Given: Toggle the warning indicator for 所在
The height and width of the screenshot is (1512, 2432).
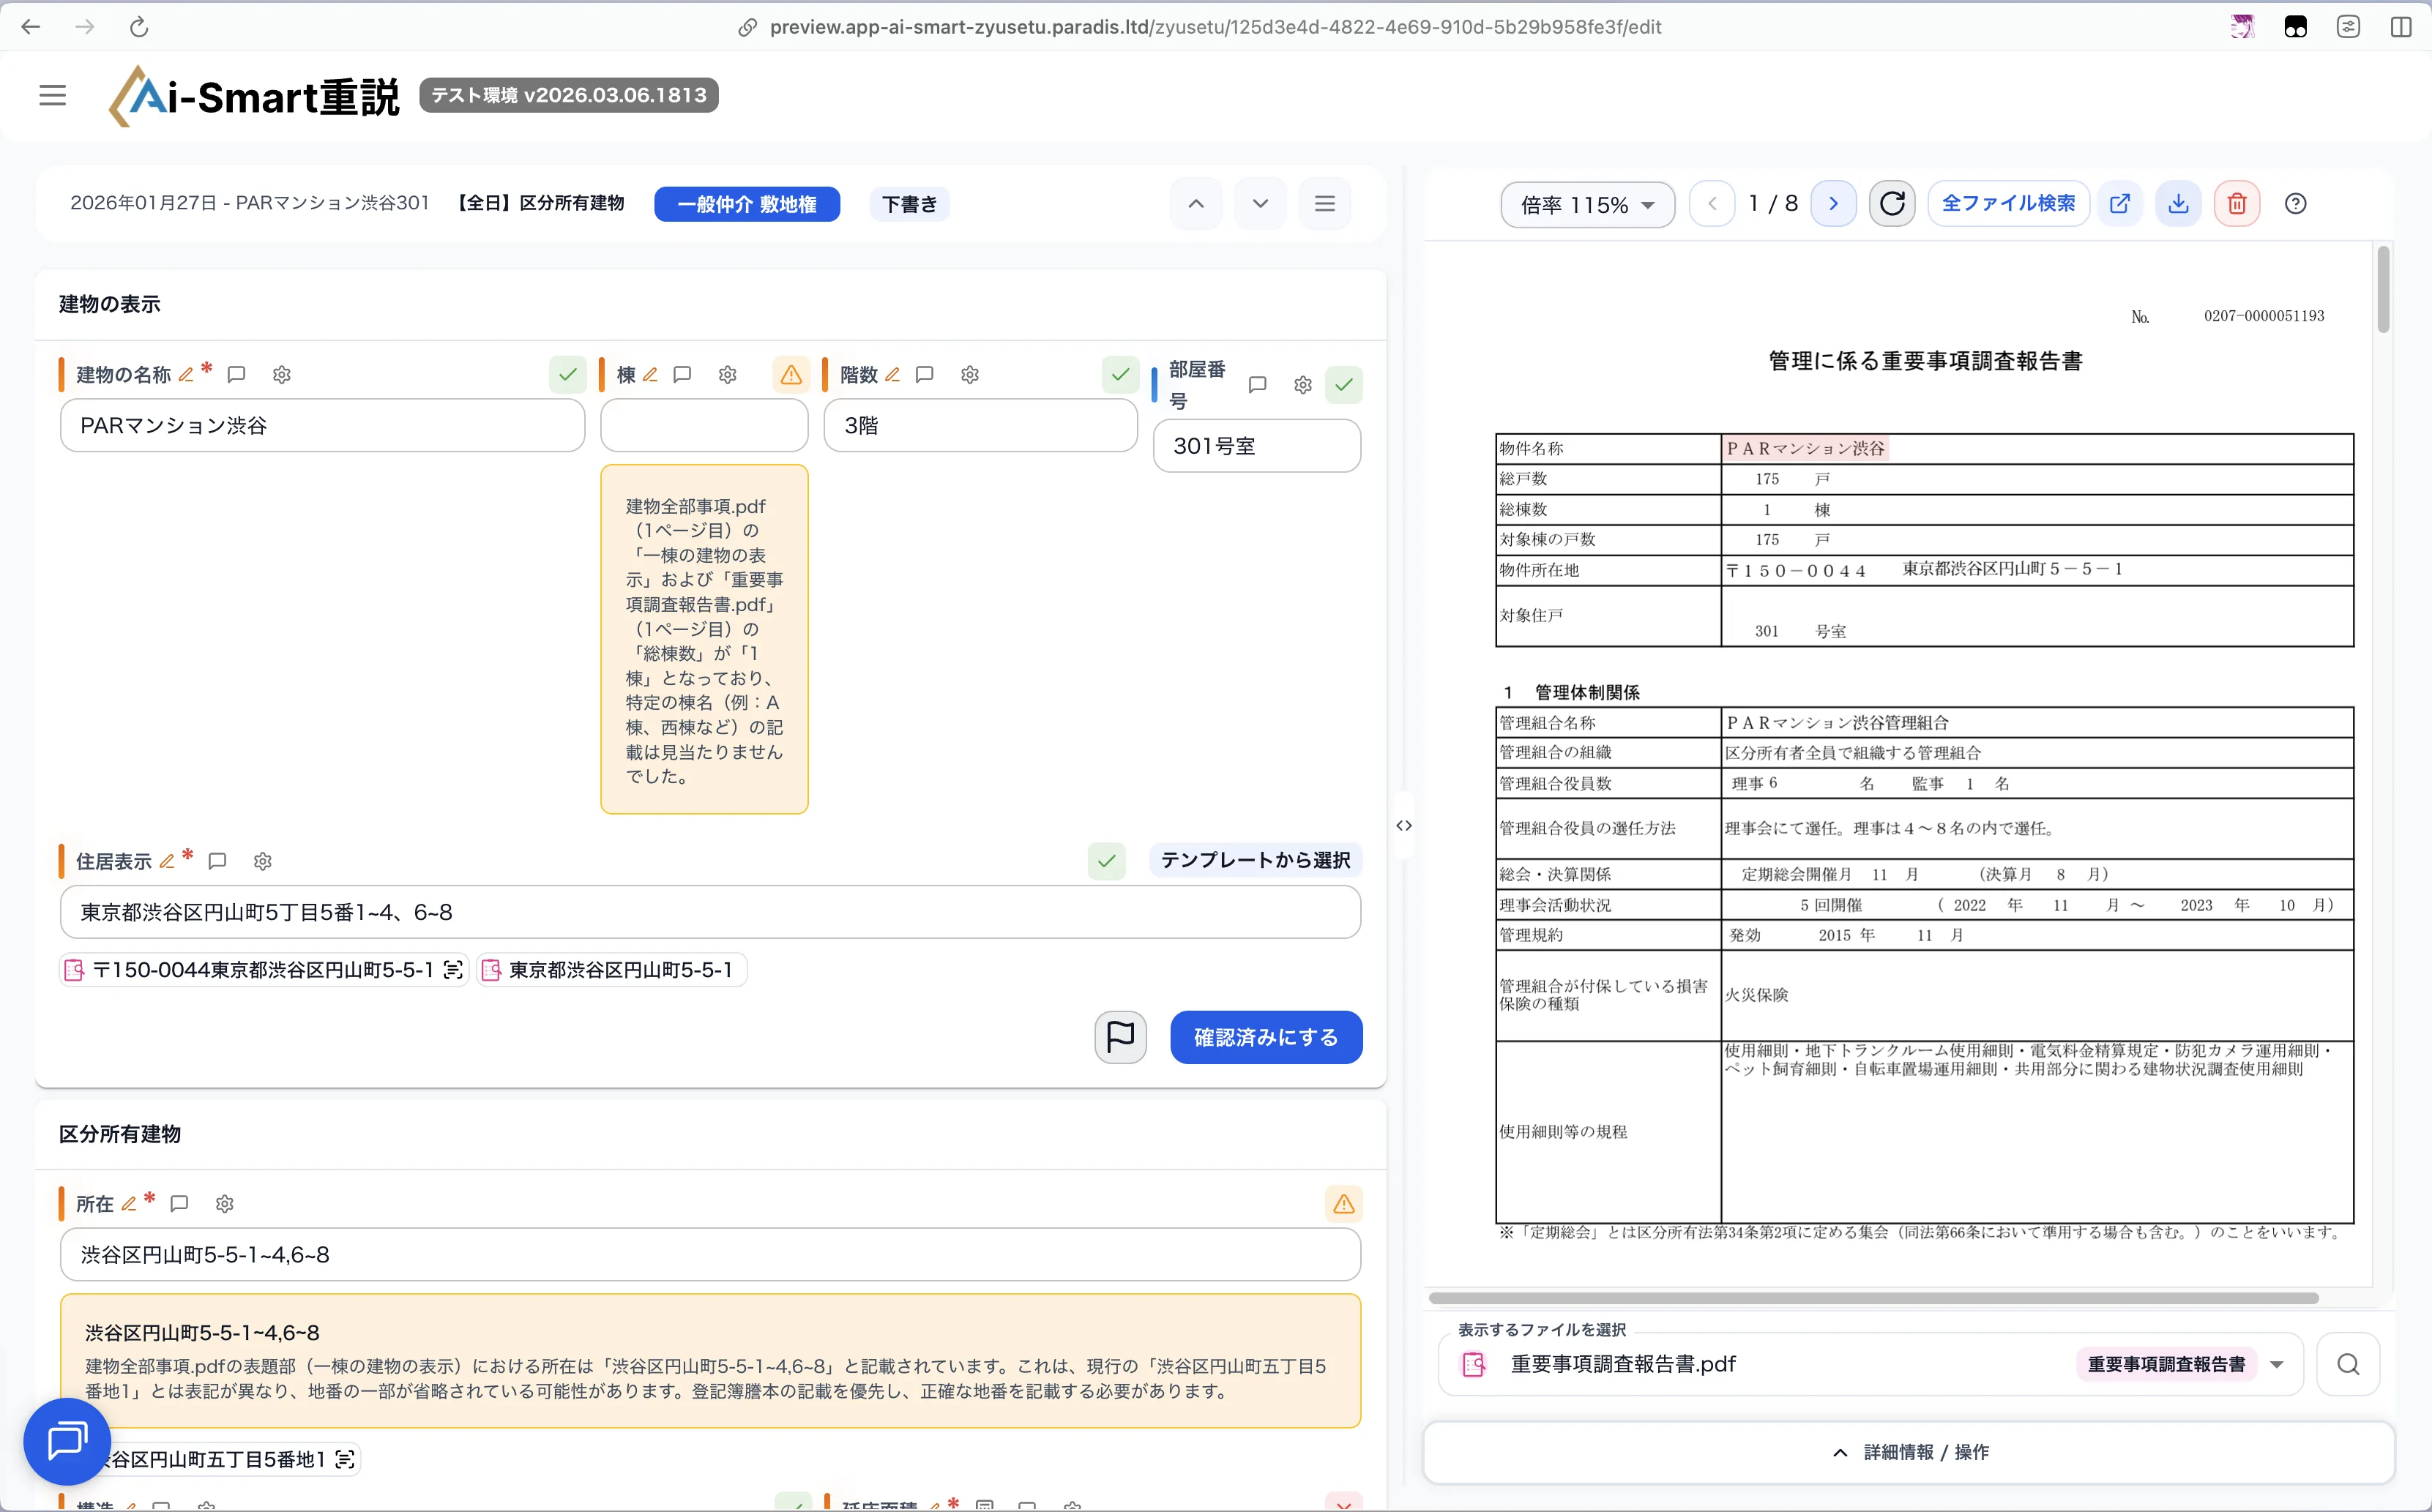Looking at the screenshot, I should click(1344, 1203).
